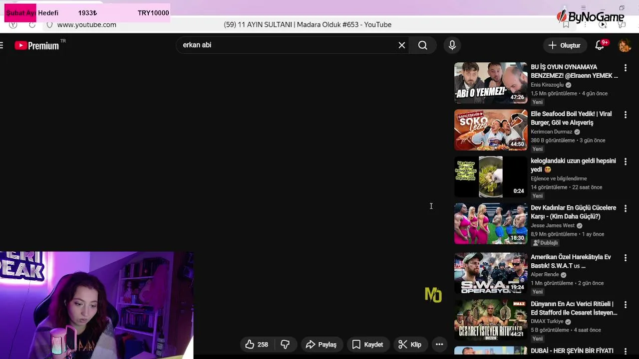639x359 pixels.
Task: Click '1,5 Mn görüntüleme' text
Action: tap(554, 93)
